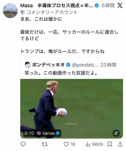This screenshot has width=126, height=151.
Task: Click the commentary account mask icon
Action: 23,12
